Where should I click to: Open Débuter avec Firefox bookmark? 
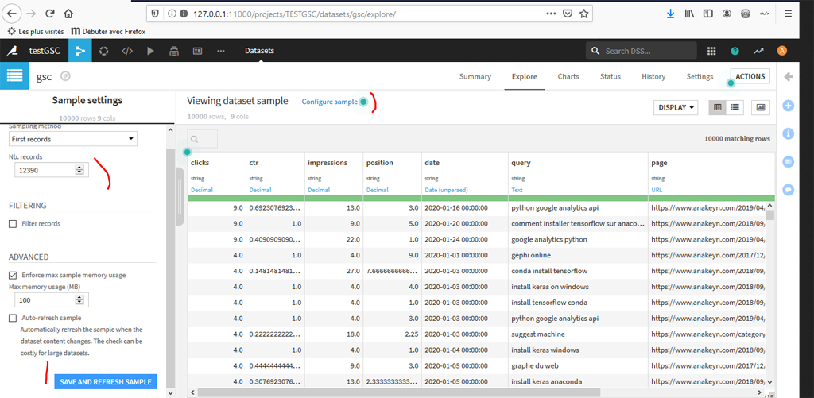coord(108,31)
